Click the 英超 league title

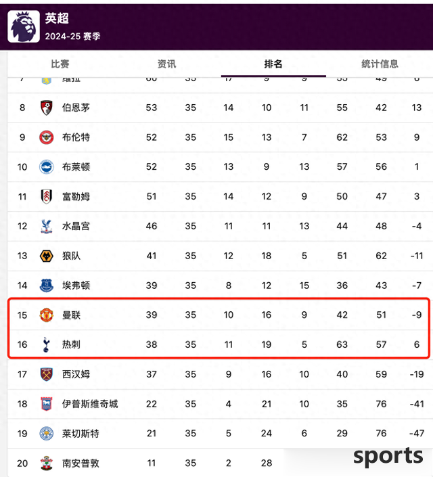[57, 18]
